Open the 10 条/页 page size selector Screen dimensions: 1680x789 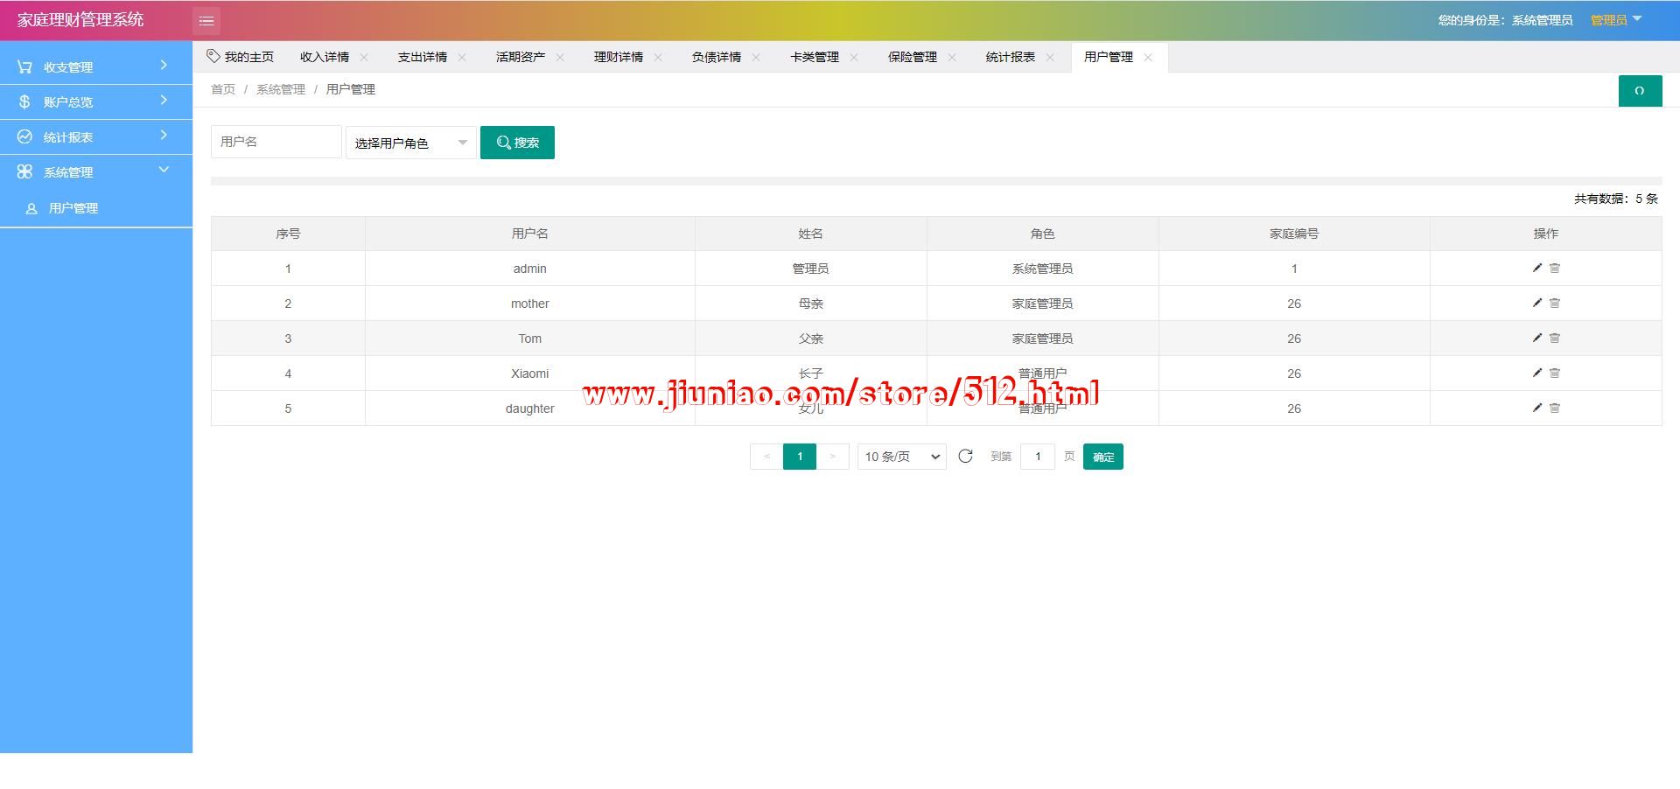point(901,457)
